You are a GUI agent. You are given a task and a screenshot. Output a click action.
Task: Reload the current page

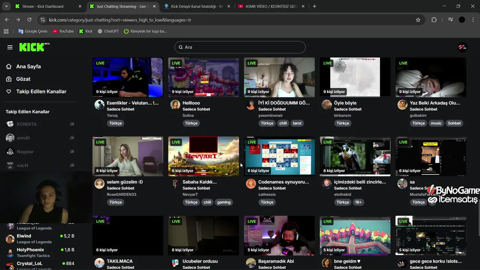29,20
